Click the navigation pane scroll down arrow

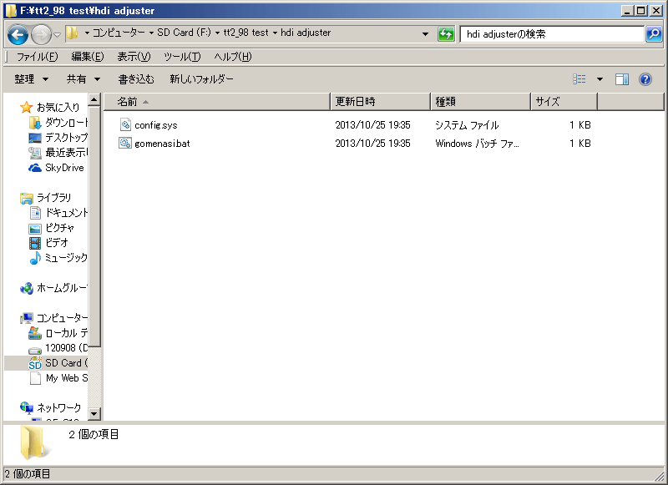(94, 413)
